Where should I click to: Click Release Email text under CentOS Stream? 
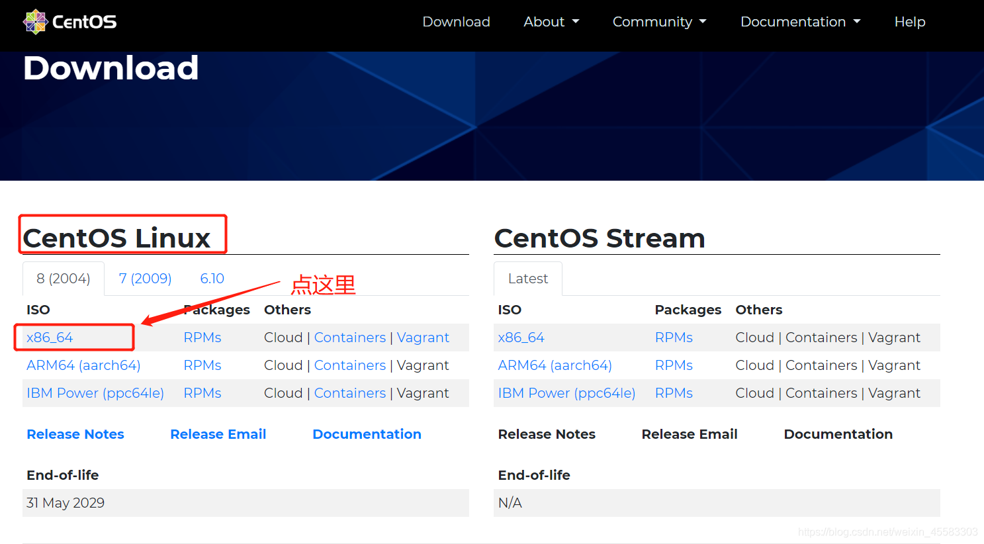[x=690, y=434]
